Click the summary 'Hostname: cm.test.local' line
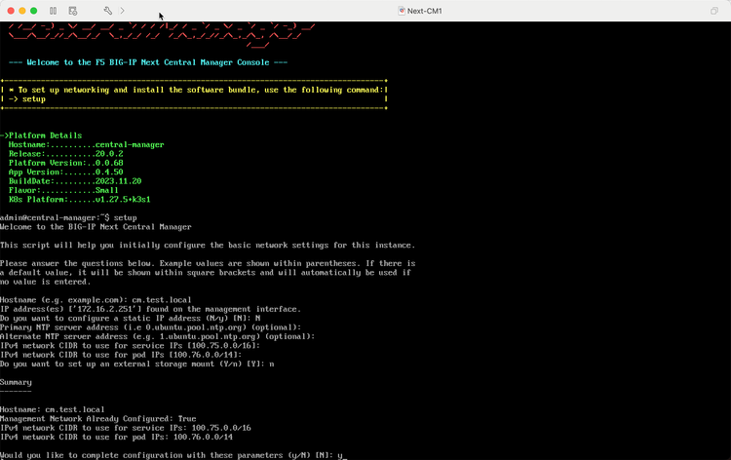Image resolution: width=731 pixels, height=460 pixels. click(53, 409)
